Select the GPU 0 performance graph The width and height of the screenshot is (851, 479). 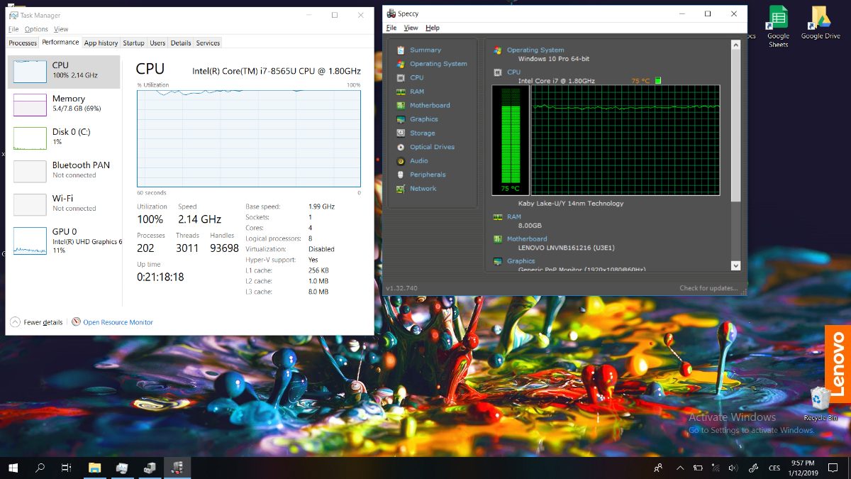[x=64, y=241]
